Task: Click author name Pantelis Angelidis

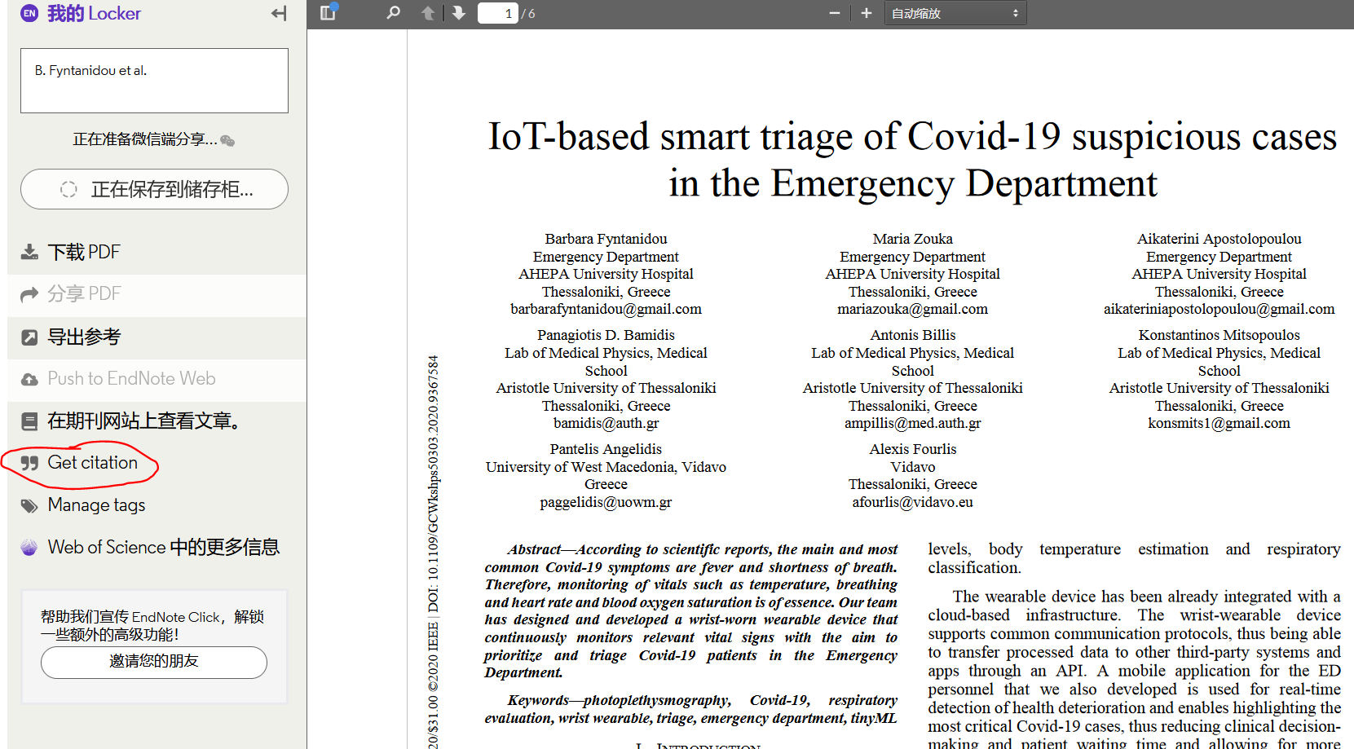Action: click(x=606, y=450)
